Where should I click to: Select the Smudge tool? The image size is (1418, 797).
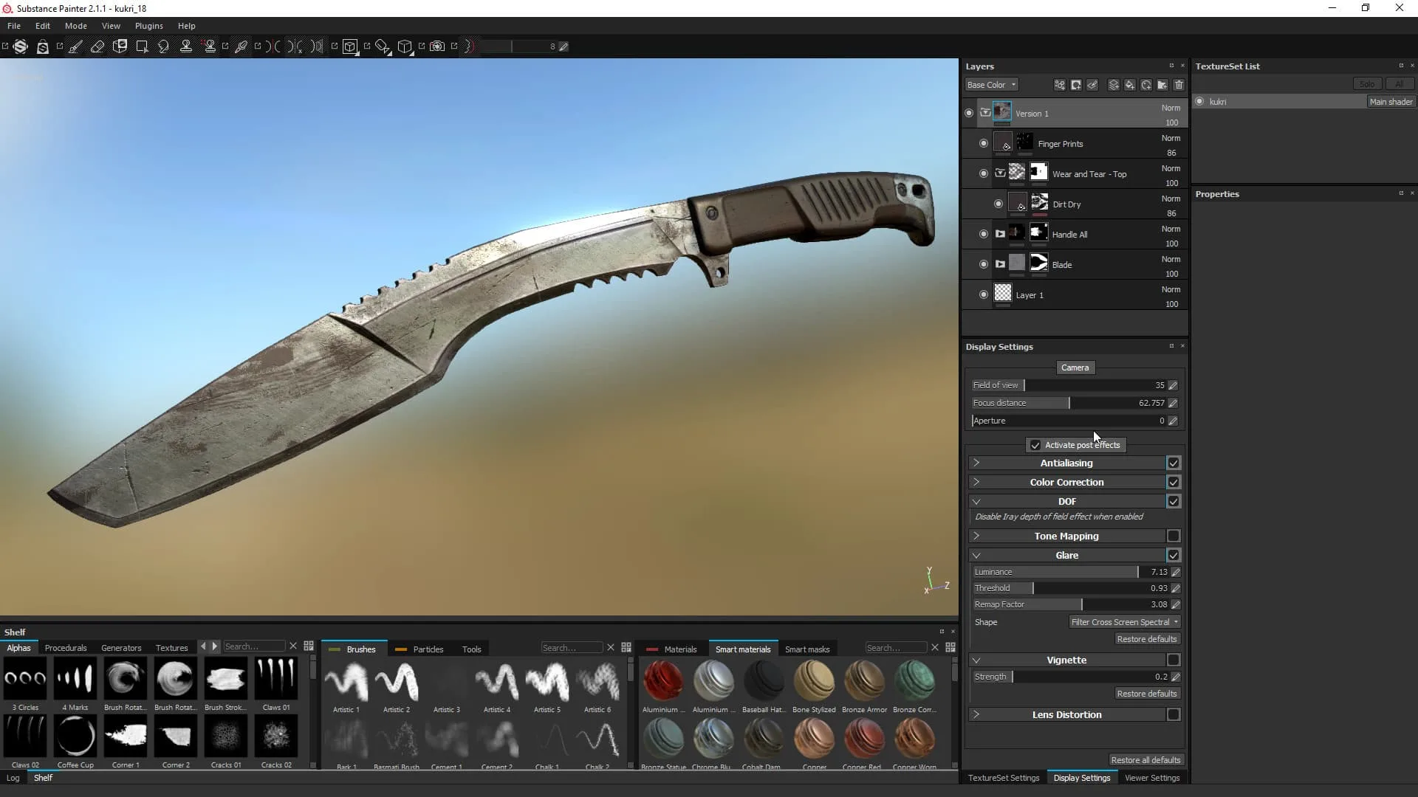163,46
